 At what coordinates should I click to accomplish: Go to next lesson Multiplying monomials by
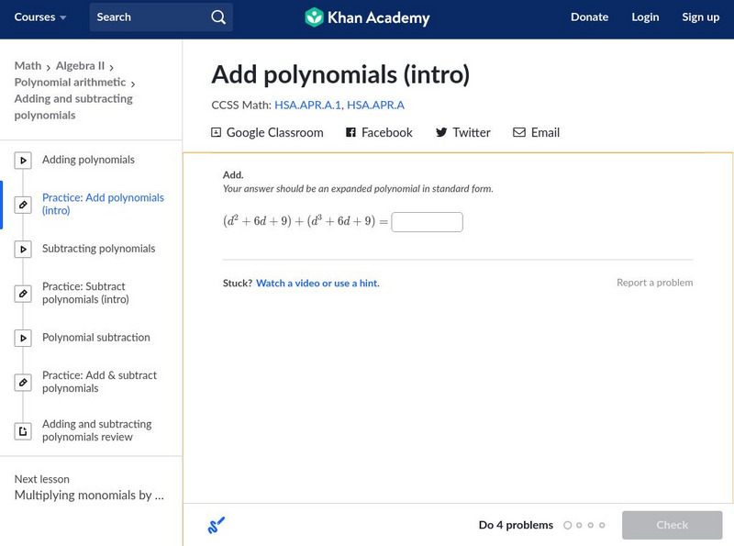pos(89,495)
